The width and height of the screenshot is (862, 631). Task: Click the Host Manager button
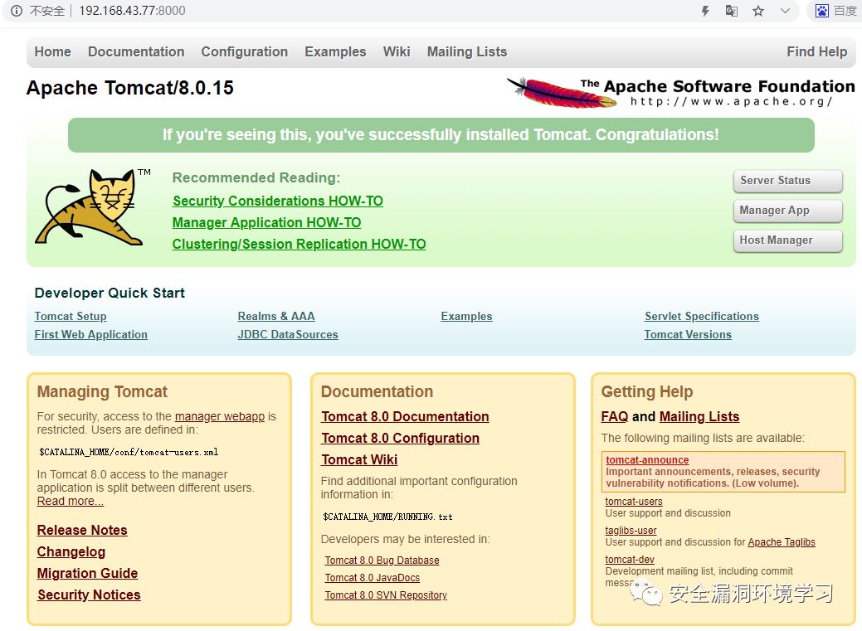pos(788,240)
